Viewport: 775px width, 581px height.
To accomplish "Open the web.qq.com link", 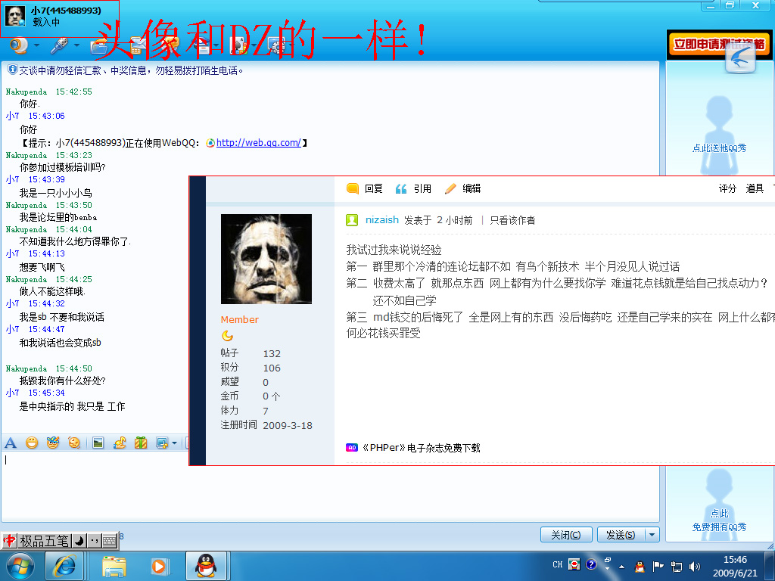I will (x=258, y=143).
